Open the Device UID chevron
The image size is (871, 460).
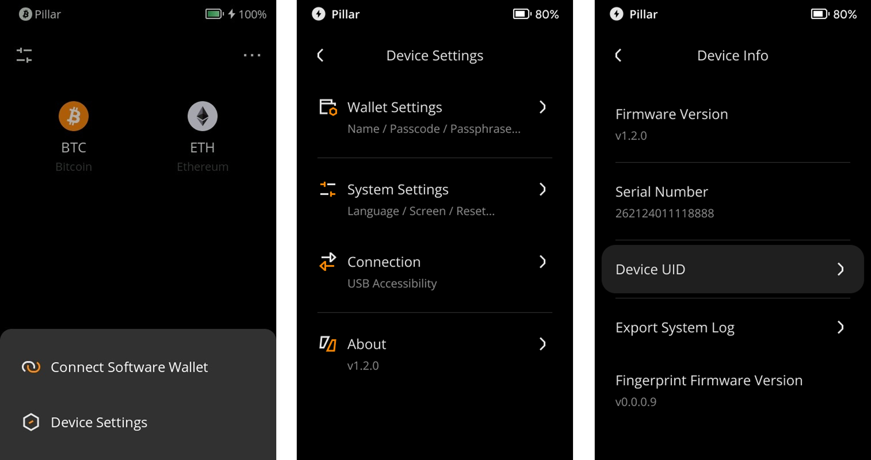[840, 269]
